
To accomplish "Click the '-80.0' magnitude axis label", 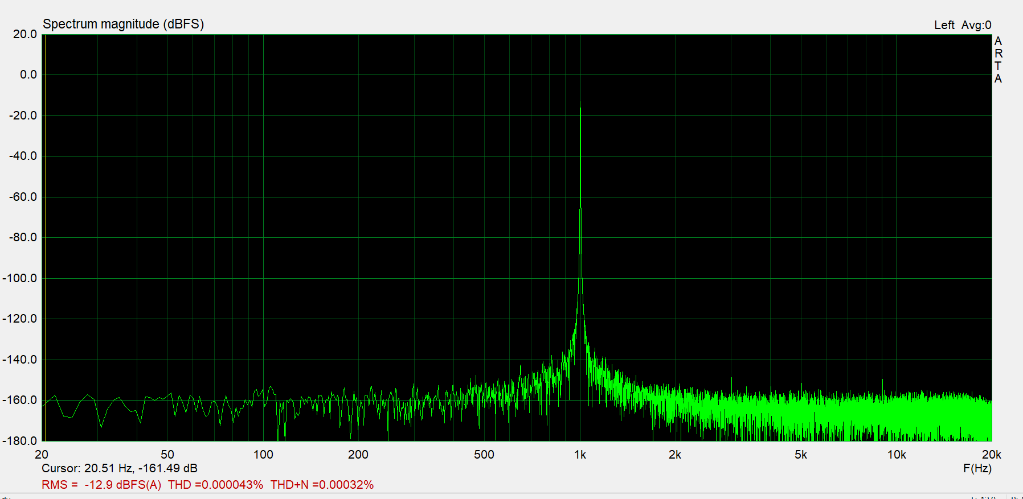I will click(23, 237).
